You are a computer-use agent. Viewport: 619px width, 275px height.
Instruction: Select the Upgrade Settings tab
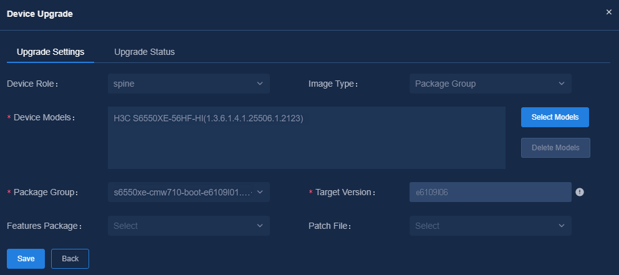(x=50, y=52)
